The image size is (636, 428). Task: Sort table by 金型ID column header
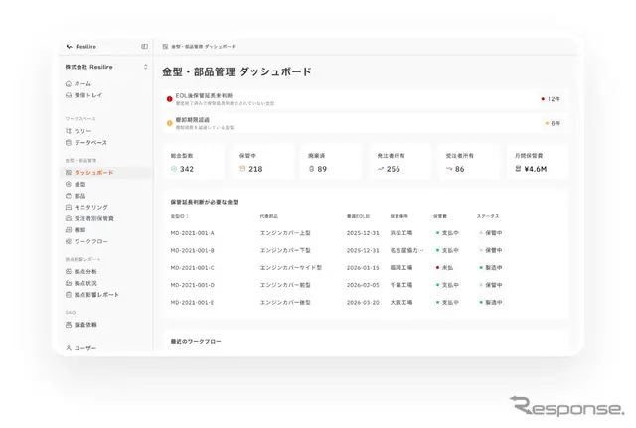click(x=179, y=216)
